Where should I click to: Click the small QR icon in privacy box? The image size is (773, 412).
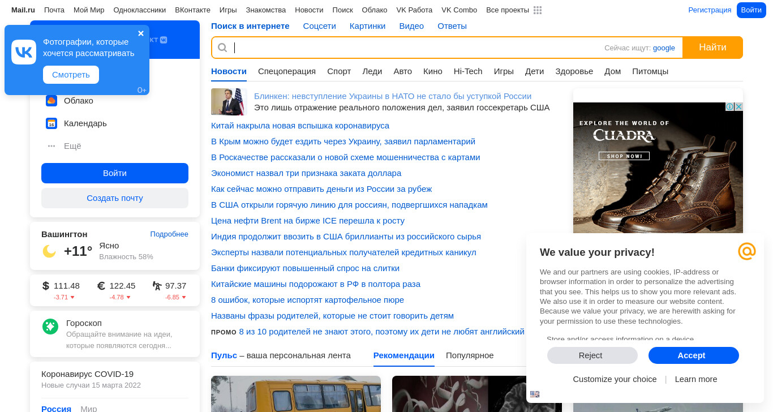point(535,394)
